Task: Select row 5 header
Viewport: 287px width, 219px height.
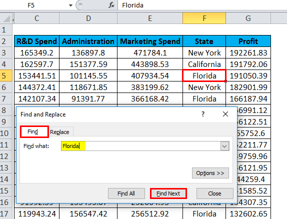Action: 6,75
